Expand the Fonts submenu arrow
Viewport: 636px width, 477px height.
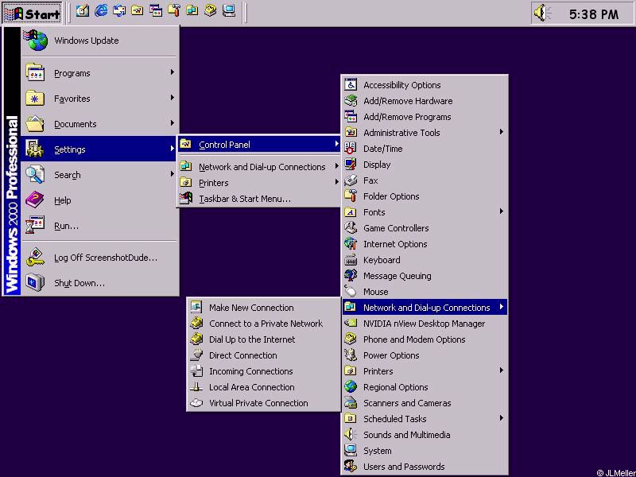click(502, 211)
